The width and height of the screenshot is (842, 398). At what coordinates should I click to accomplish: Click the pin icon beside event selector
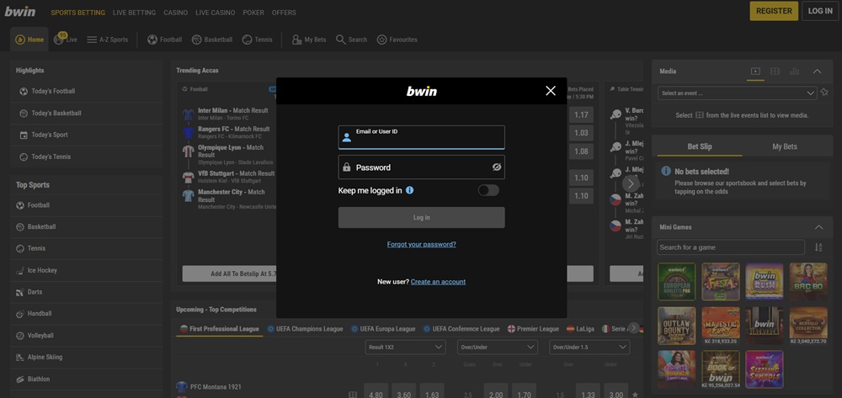tap(825, 93)
